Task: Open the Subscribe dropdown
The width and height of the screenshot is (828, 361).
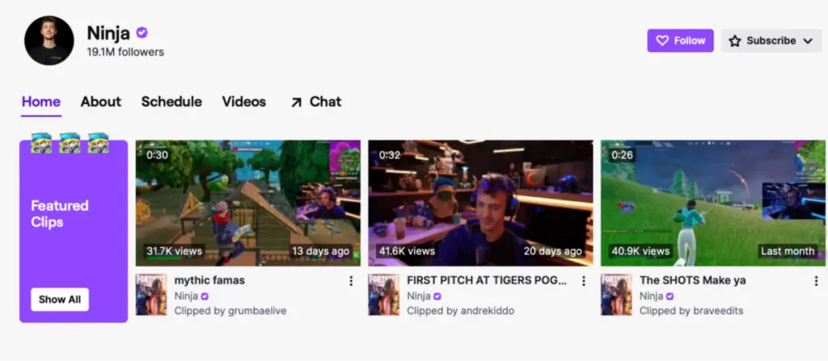Action: pyautogui.click(x=771, y=40)
